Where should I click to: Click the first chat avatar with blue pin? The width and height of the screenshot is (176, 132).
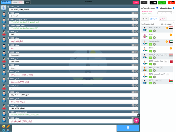4,8
